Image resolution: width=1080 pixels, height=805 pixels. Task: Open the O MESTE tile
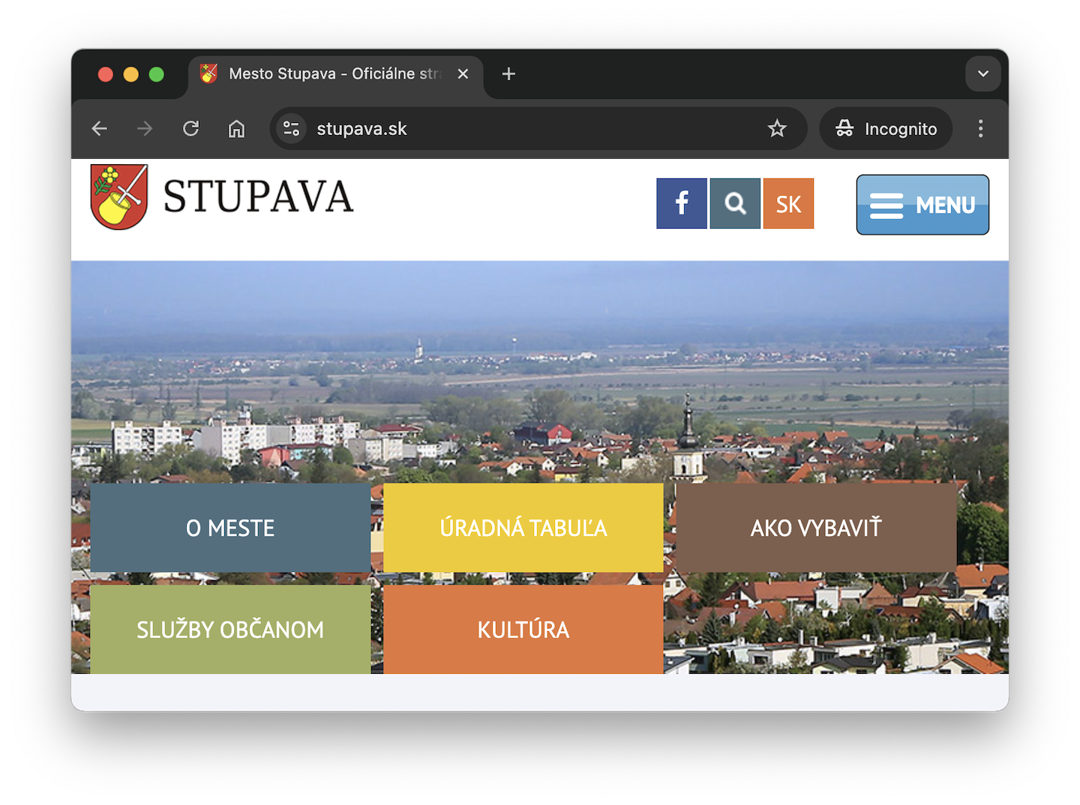230,528
